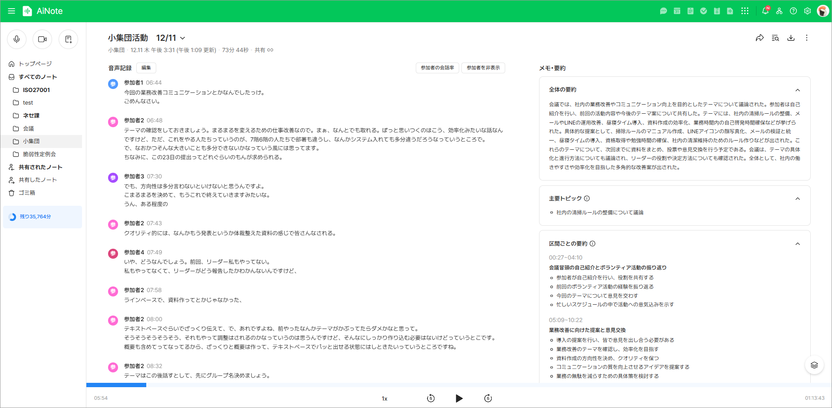Open the apps grid launcher
The height and width of the screenshot is (408, 832).
(x=745, y=11)
